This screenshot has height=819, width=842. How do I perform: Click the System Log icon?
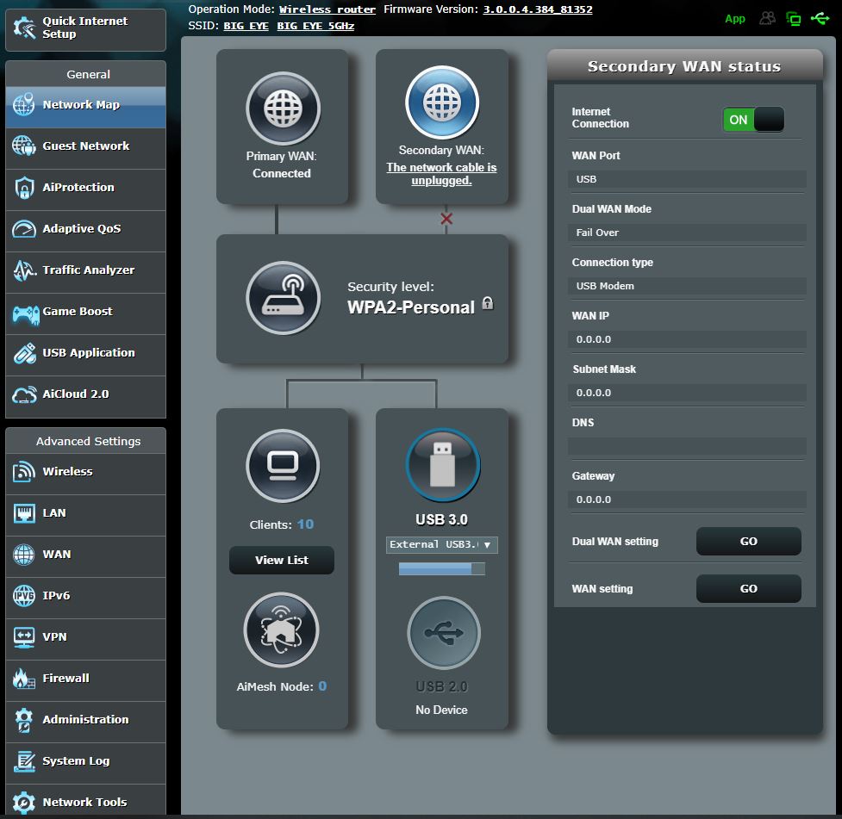coord(24,761)
